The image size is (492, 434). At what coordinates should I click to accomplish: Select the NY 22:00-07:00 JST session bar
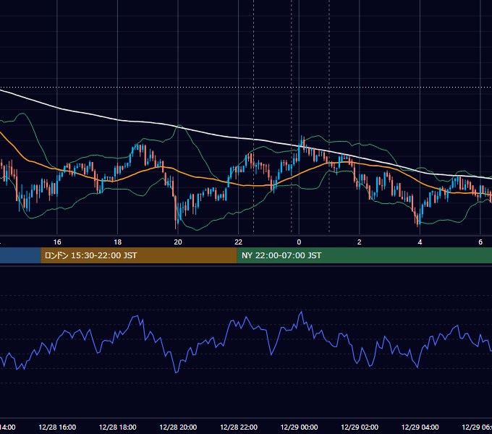364,255
